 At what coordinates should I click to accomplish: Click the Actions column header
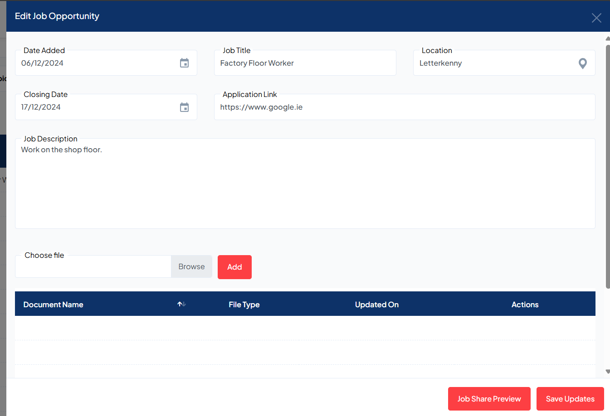(x=525, y=305)
